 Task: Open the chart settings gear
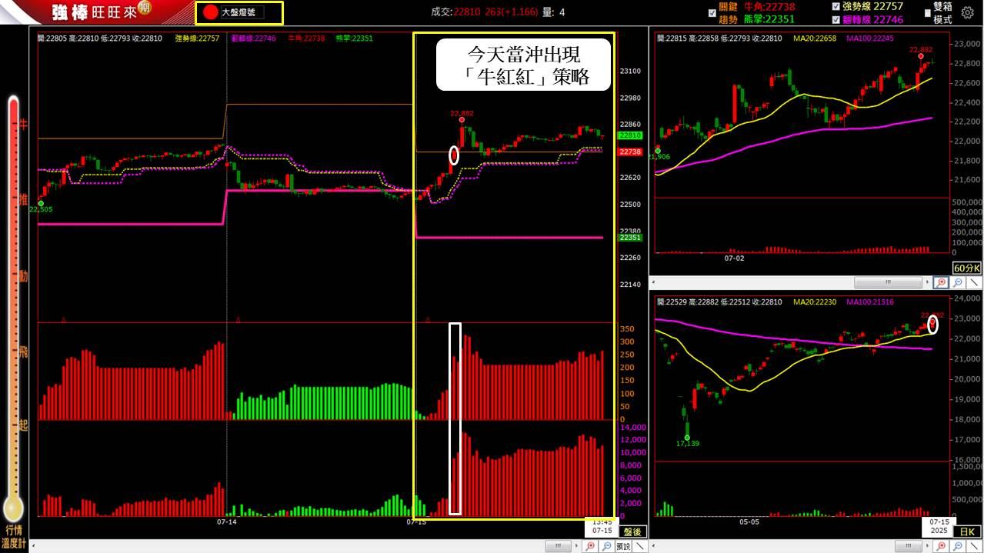967,12
